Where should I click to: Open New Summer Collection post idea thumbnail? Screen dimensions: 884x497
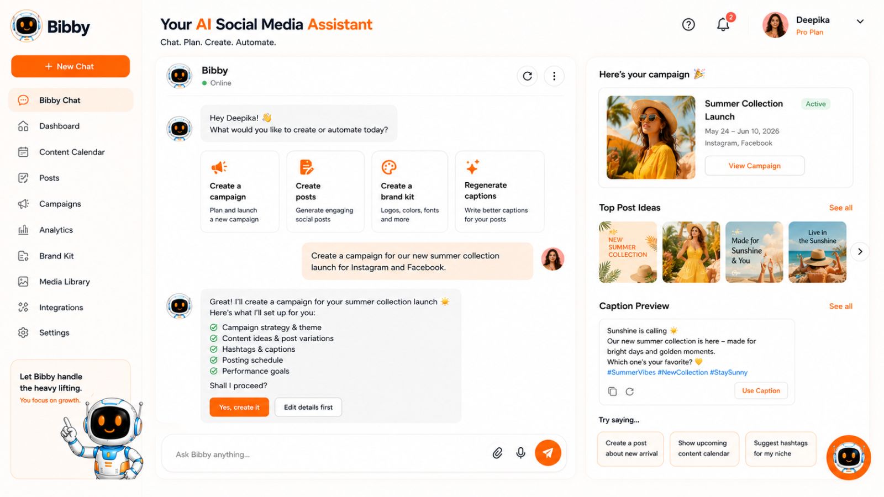(628, 252)
